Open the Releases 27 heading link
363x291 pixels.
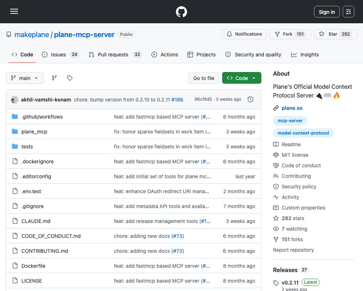291,270
